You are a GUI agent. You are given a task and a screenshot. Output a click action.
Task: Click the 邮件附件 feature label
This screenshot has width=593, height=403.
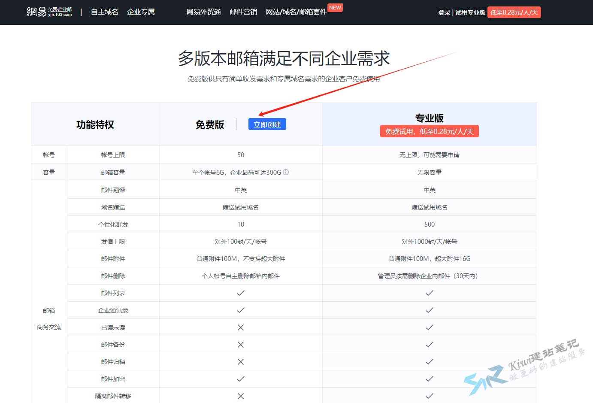click(x=113, y=259)
